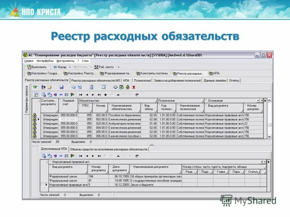
Task: Click the Refresh icon in lower toolbar
Action: [x=137, y=156]
